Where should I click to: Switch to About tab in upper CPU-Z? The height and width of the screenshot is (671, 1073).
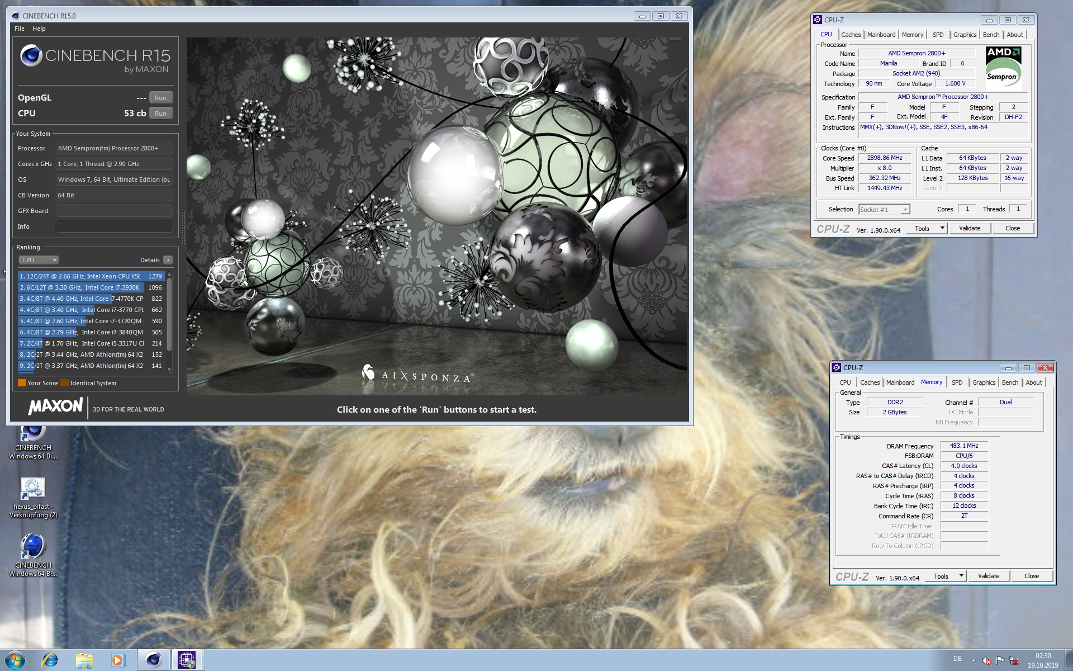pyautogui.click(x=1015, y=35)
